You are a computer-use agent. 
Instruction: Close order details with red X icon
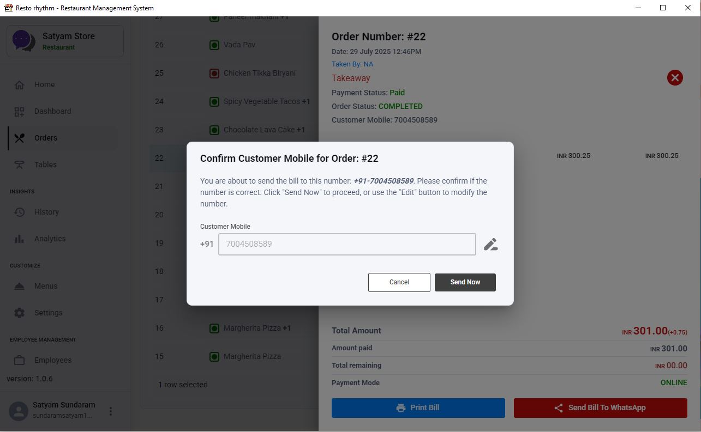pos(675,78)
